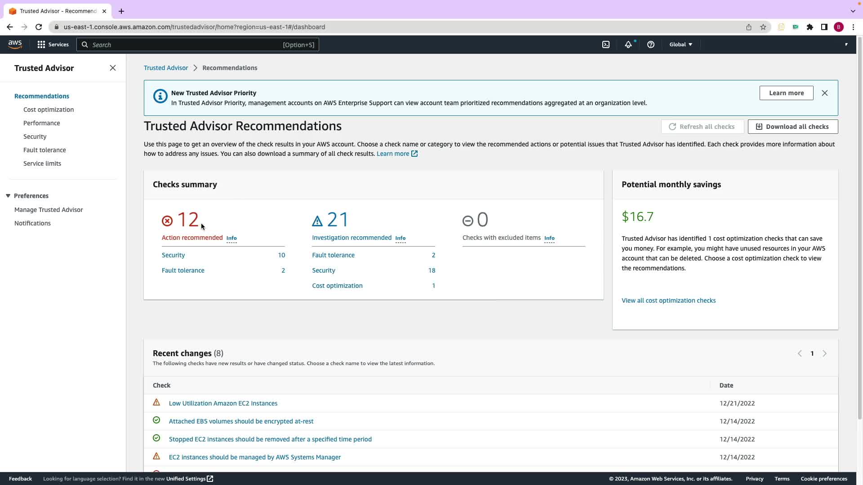Go to next page of Recent changes
This screenshot has width=863, height=485.
coord(824,353)
